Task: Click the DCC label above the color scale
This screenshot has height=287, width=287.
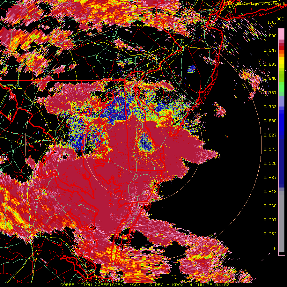Action: [280, 19]
